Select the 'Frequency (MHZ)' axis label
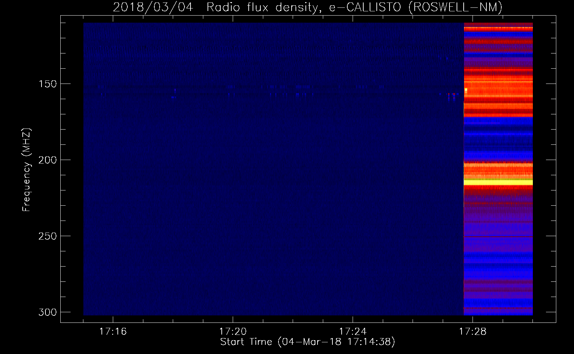 coord(27,170)
